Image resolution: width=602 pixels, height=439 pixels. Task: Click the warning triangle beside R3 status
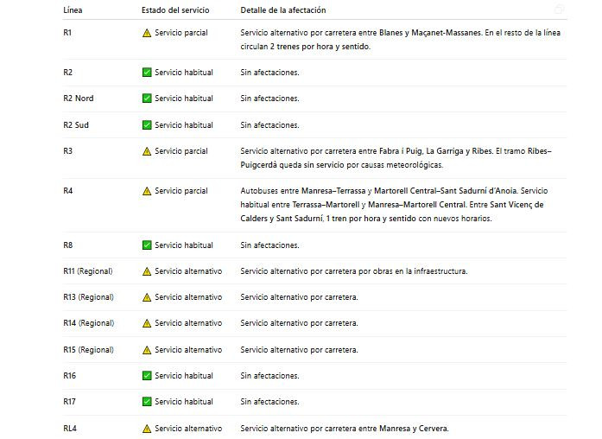point(147,151)
